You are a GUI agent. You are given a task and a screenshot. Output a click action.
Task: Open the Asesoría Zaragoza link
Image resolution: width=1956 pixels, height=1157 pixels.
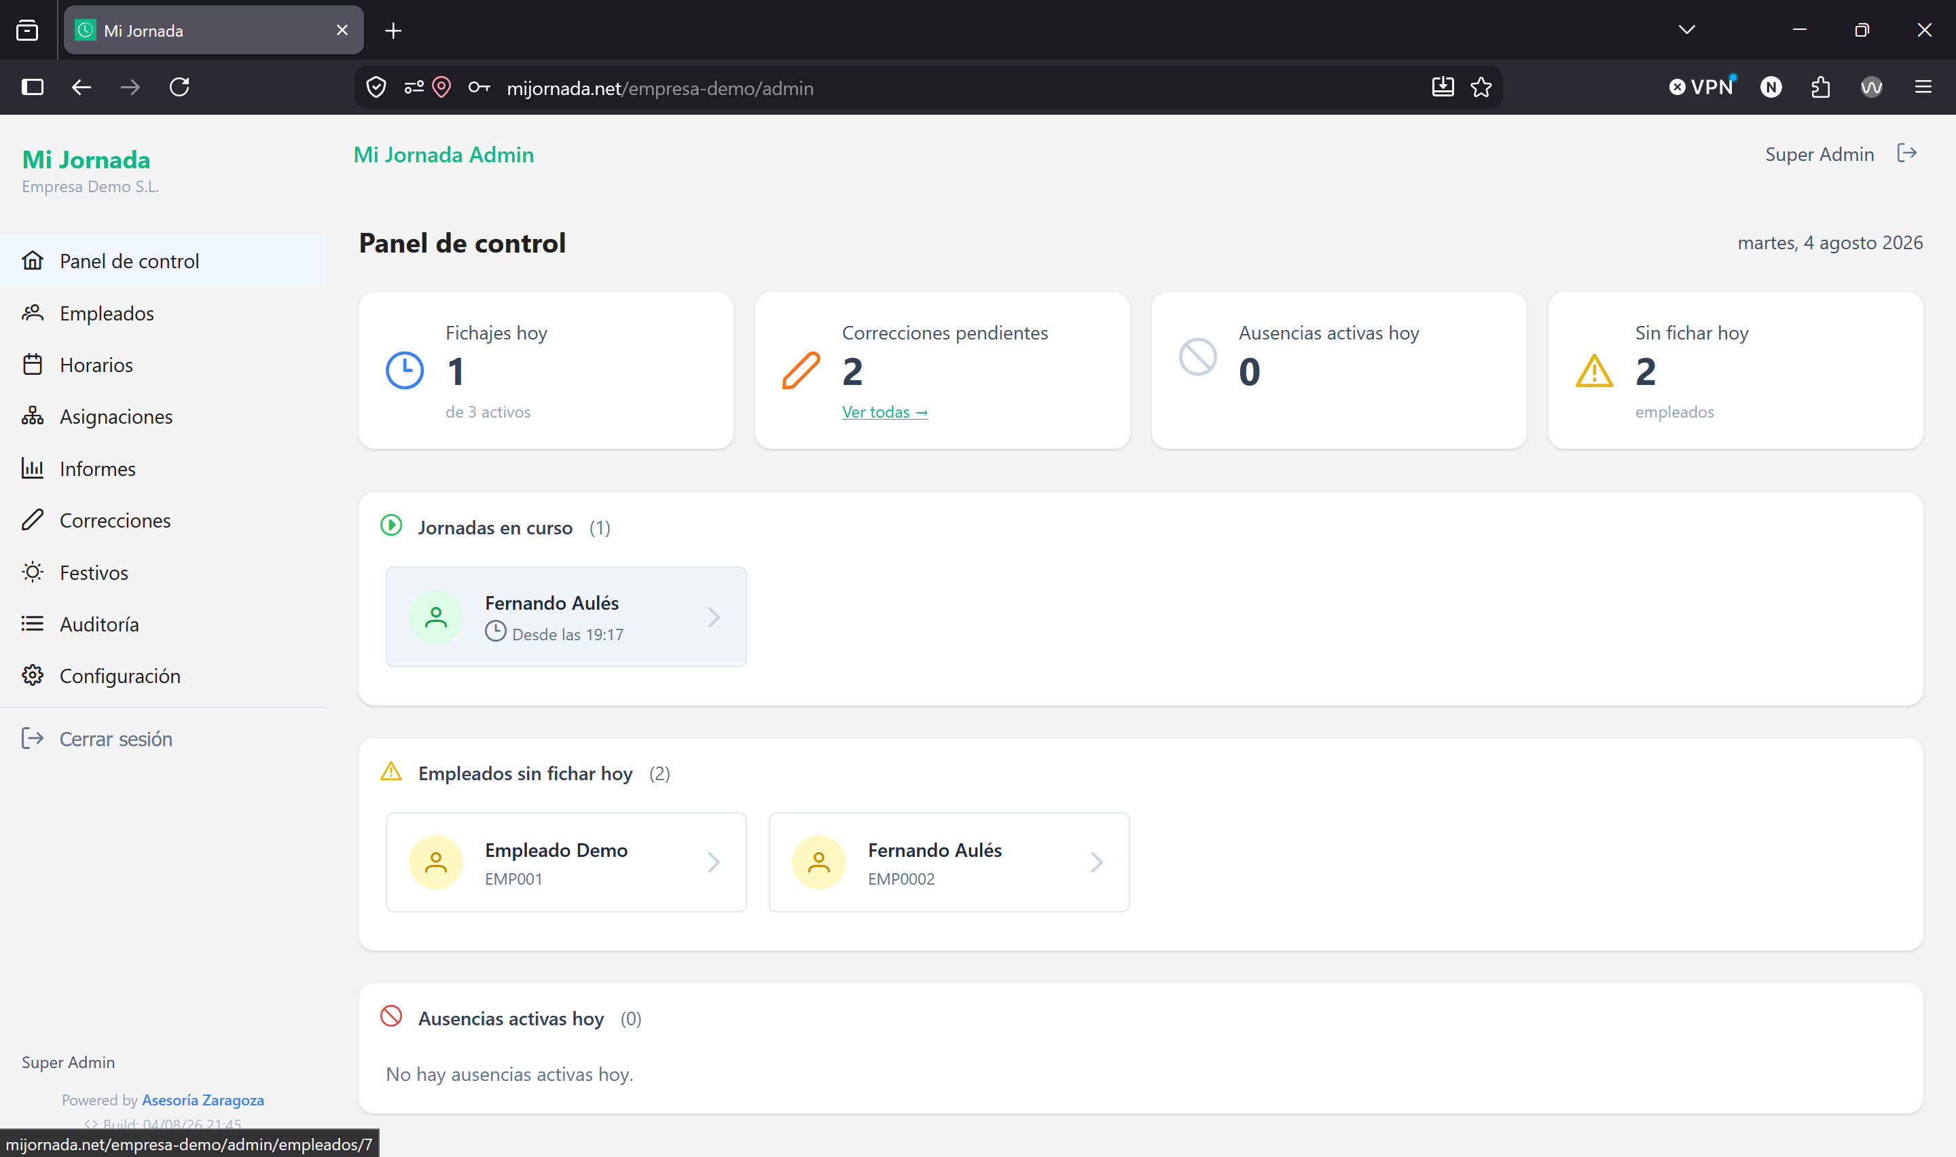(202, 1100)
